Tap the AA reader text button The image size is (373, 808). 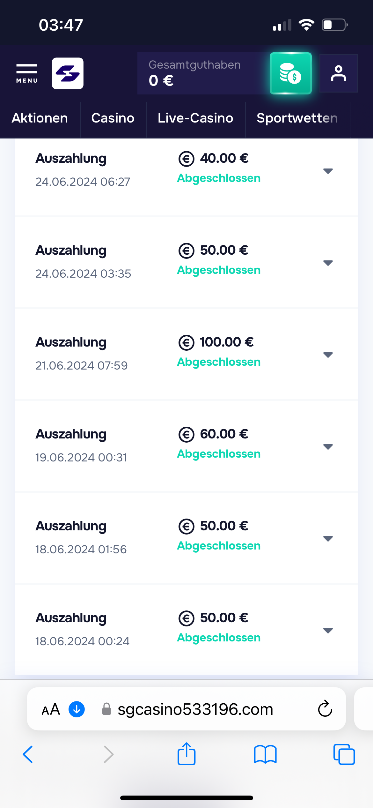[x=51, y=709]
